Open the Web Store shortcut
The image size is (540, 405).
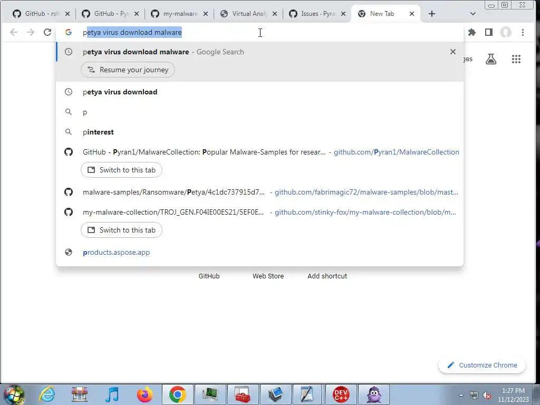click(x=268, y=276)
